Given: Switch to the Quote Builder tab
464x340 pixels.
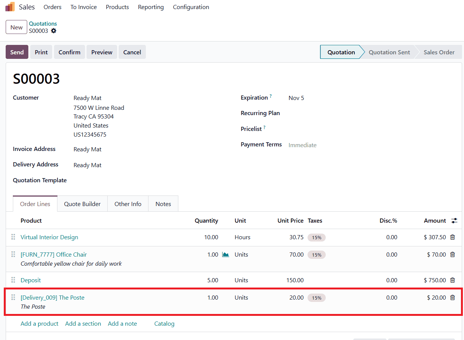Looking at the screenshot, I should pyautogui.click(x=82, y=204).
